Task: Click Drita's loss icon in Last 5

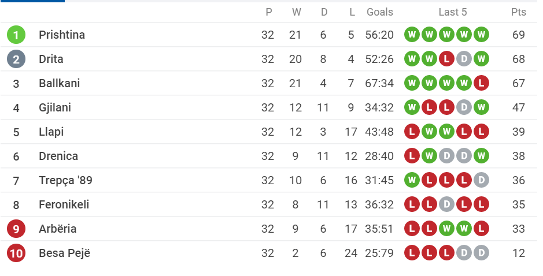Action: [446, 59]
